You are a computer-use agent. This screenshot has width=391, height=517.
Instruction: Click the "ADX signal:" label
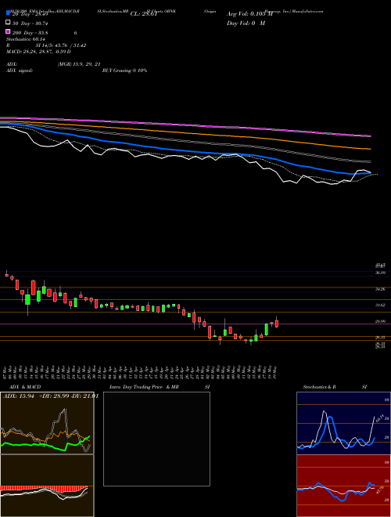tap(20, 70)
